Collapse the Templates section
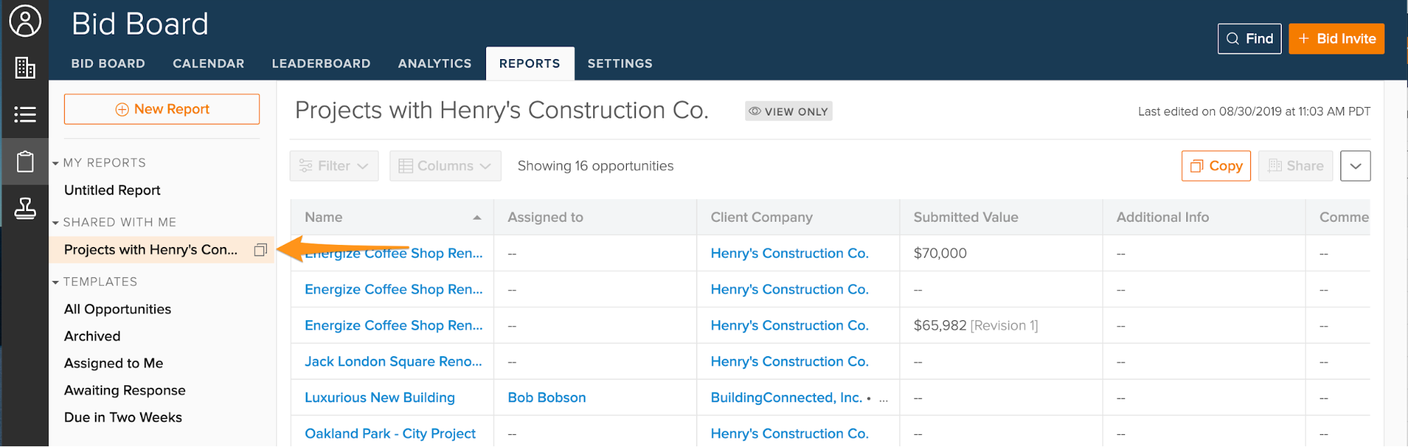Viewport: 1408px width, 447px height. pos(56,282)
